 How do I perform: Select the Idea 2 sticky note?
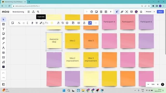72,41
